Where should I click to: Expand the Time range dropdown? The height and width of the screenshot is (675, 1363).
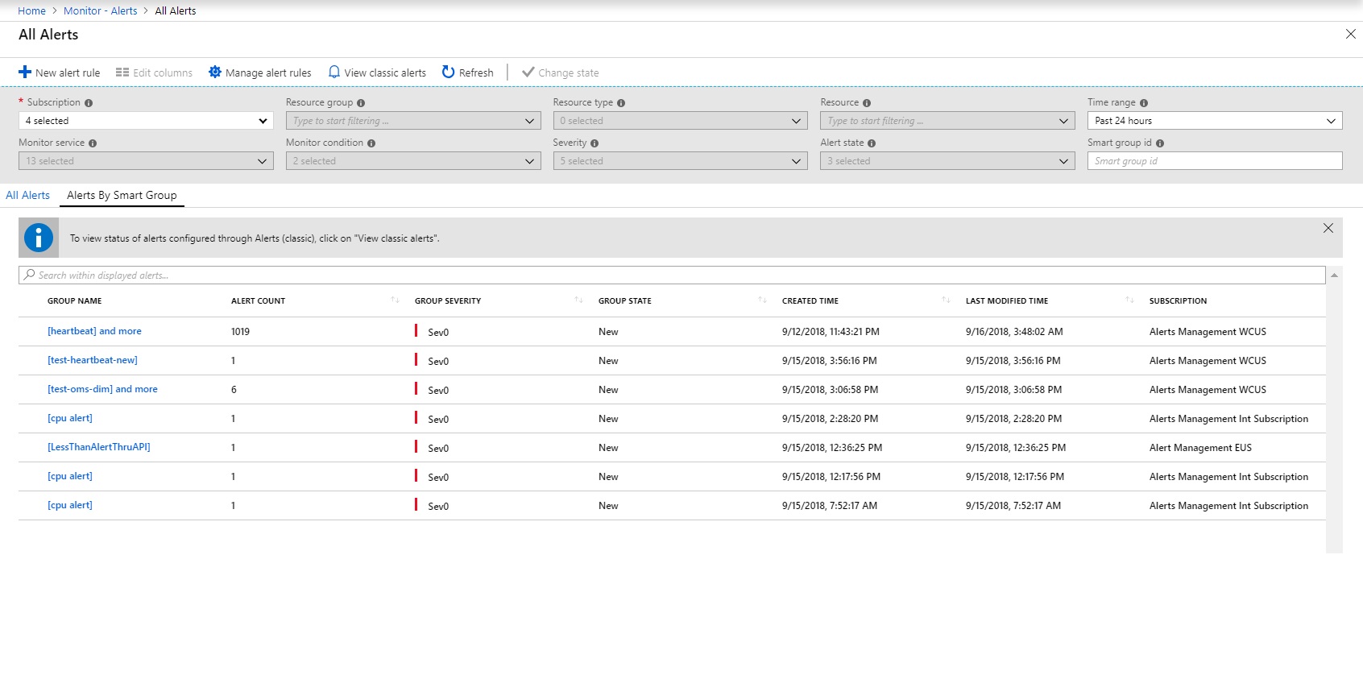(1215, 121)
